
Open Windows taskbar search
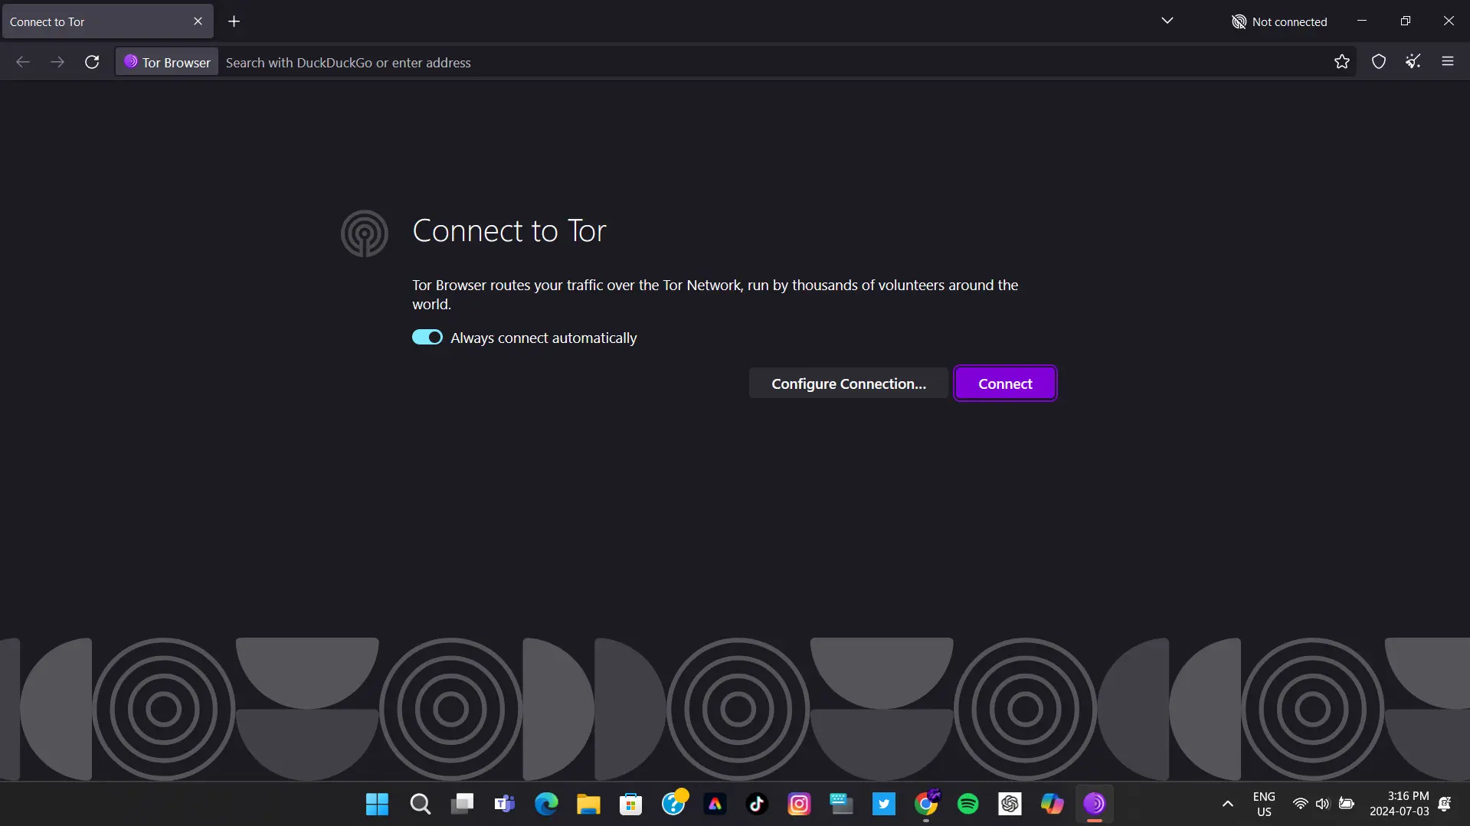coord(420,804)
